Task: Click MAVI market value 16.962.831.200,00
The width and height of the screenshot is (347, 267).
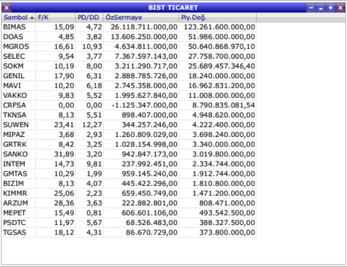Action: point(222,85)
